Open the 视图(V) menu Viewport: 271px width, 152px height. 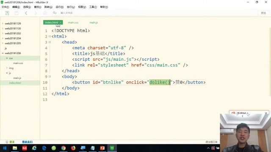(x=82, y=7)
